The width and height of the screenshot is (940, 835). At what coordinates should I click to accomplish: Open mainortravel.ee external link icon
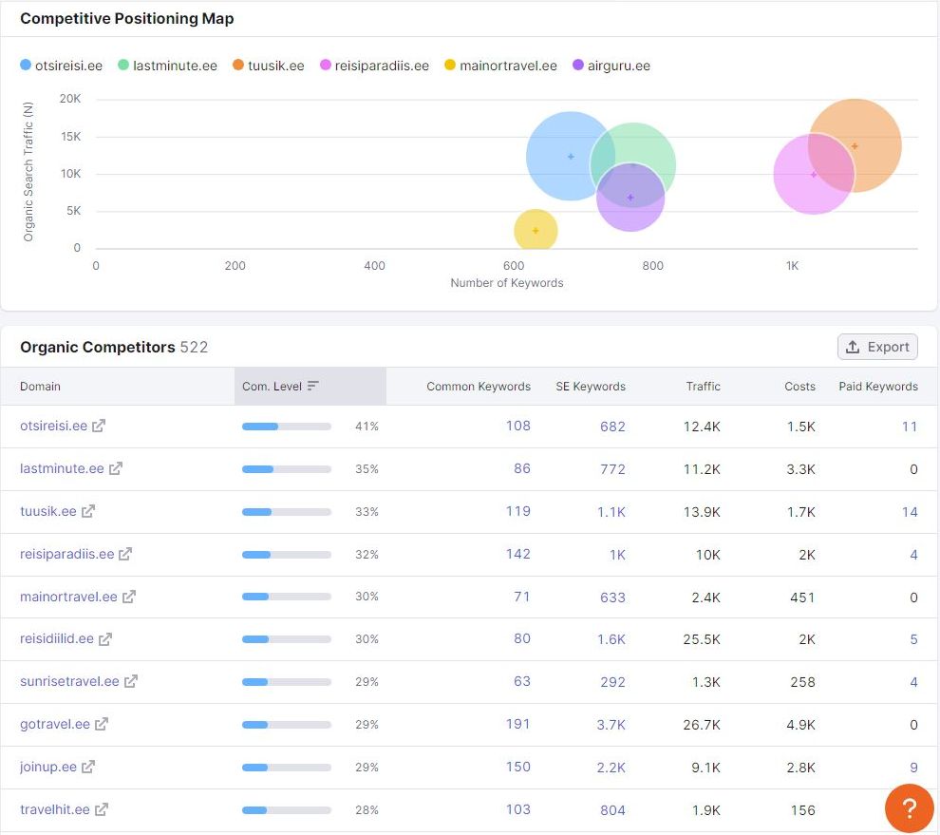point(129,597)
